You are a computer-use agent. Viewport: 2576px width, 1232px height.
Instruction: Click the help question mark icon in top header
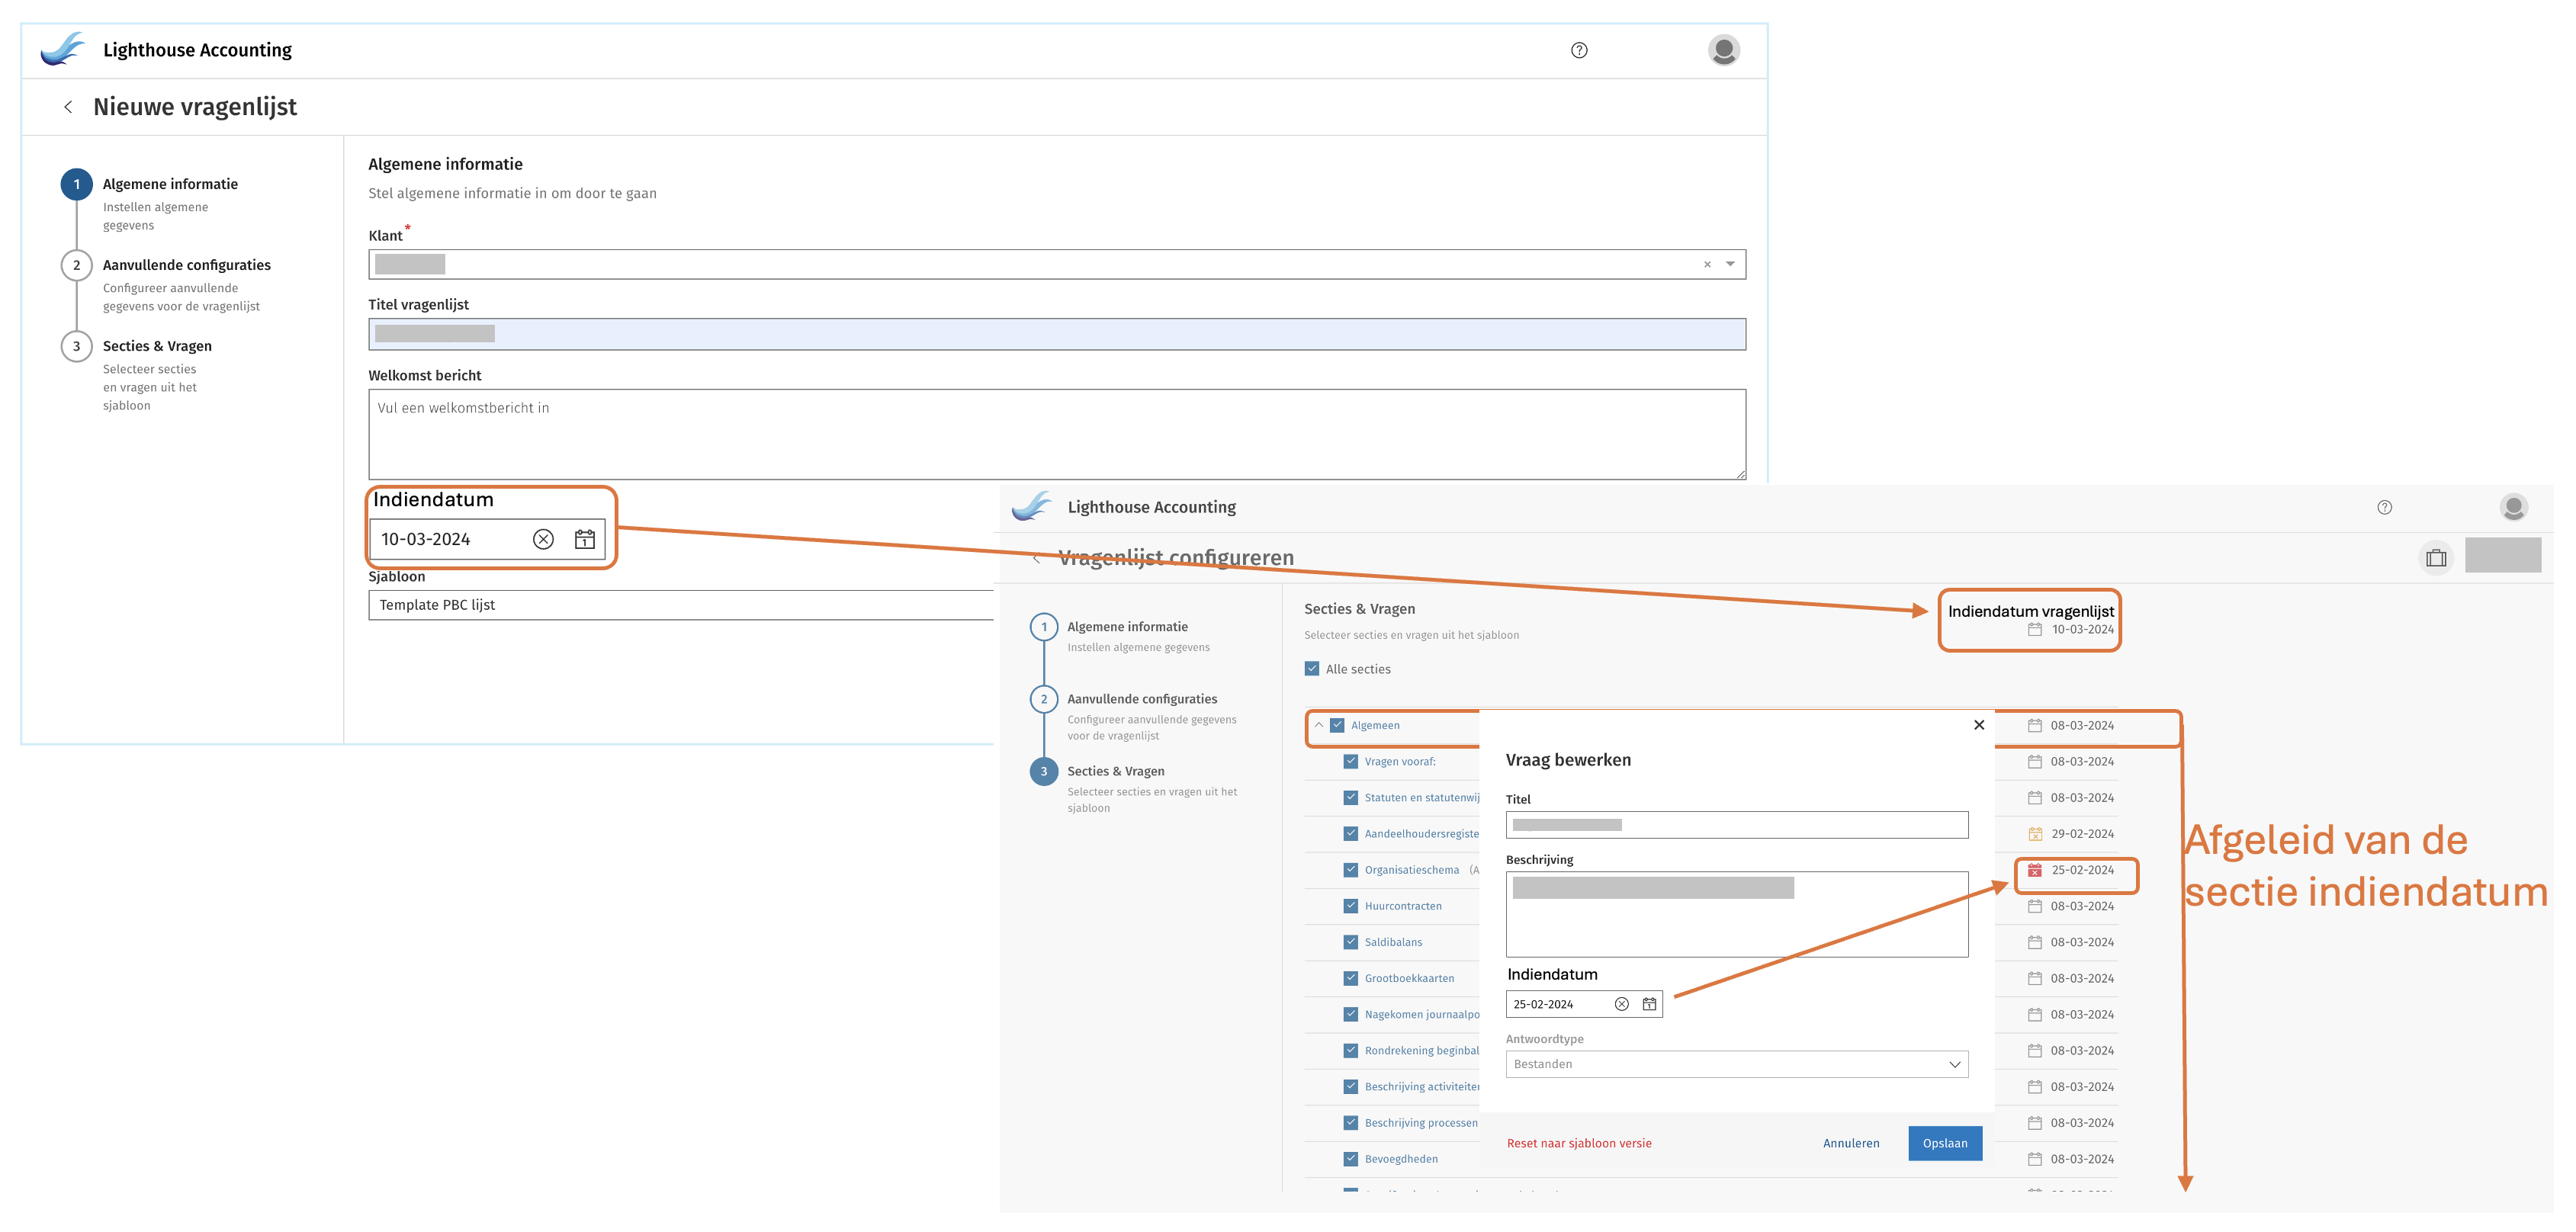[x=1579, y=50]
